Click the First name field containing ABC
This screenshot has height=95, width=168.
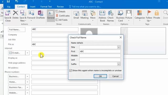pos(100,51)
